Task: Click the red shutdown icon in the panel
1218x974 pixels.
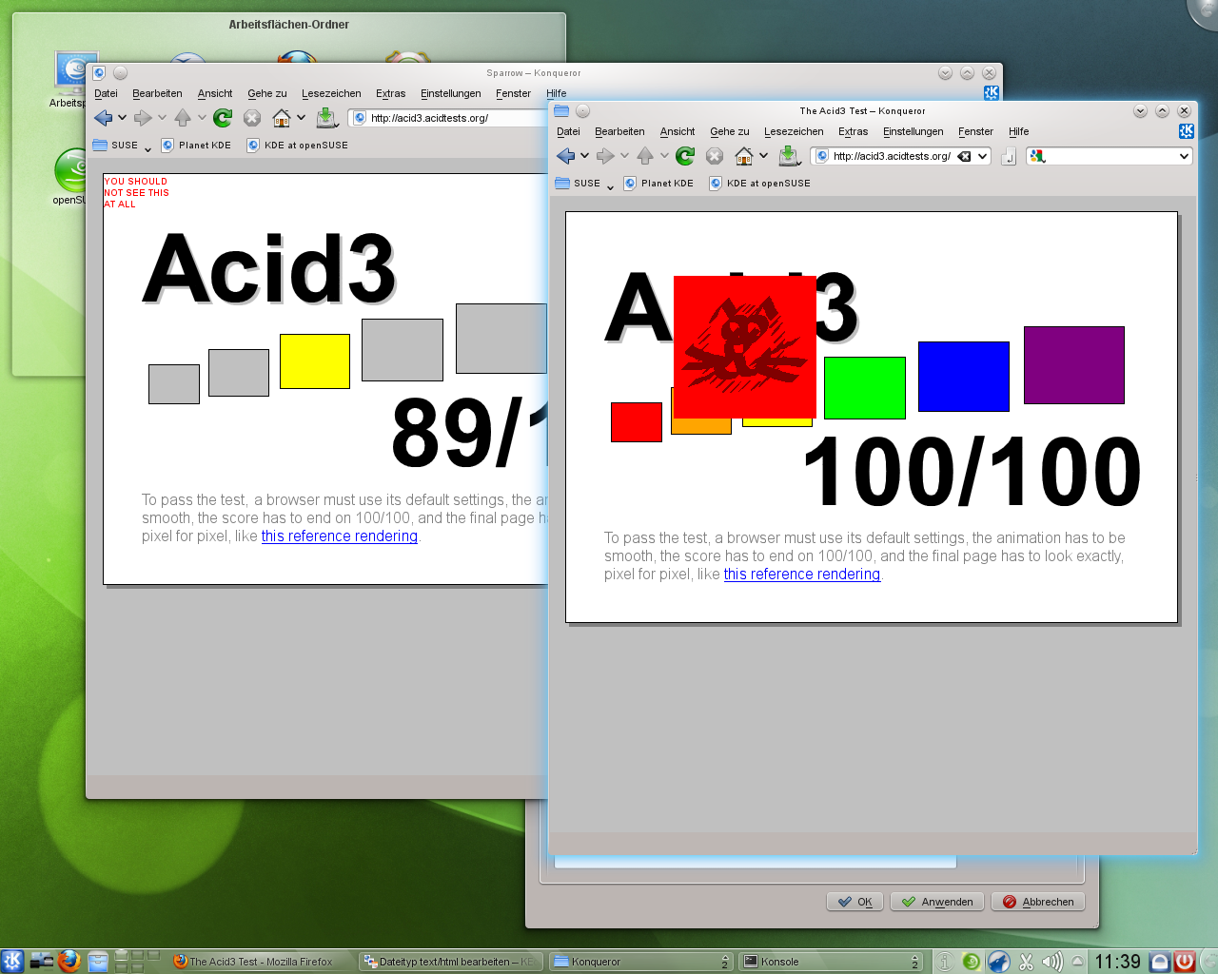Action: pyautogui.click(x=1185, y=961)
